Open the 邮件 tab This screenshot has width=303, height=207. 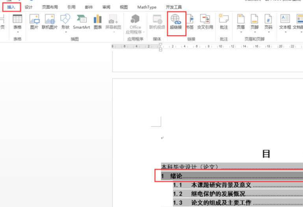click(x=89, y=7)
